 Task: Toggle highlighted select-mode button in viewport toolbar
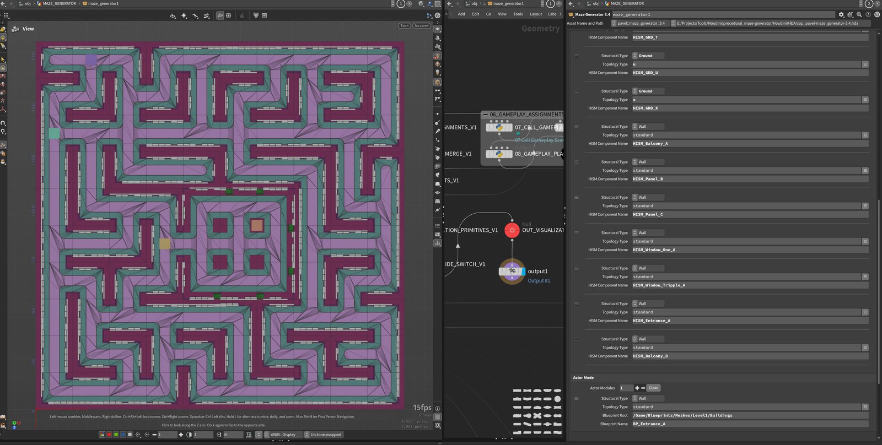(x=220, y=15)
